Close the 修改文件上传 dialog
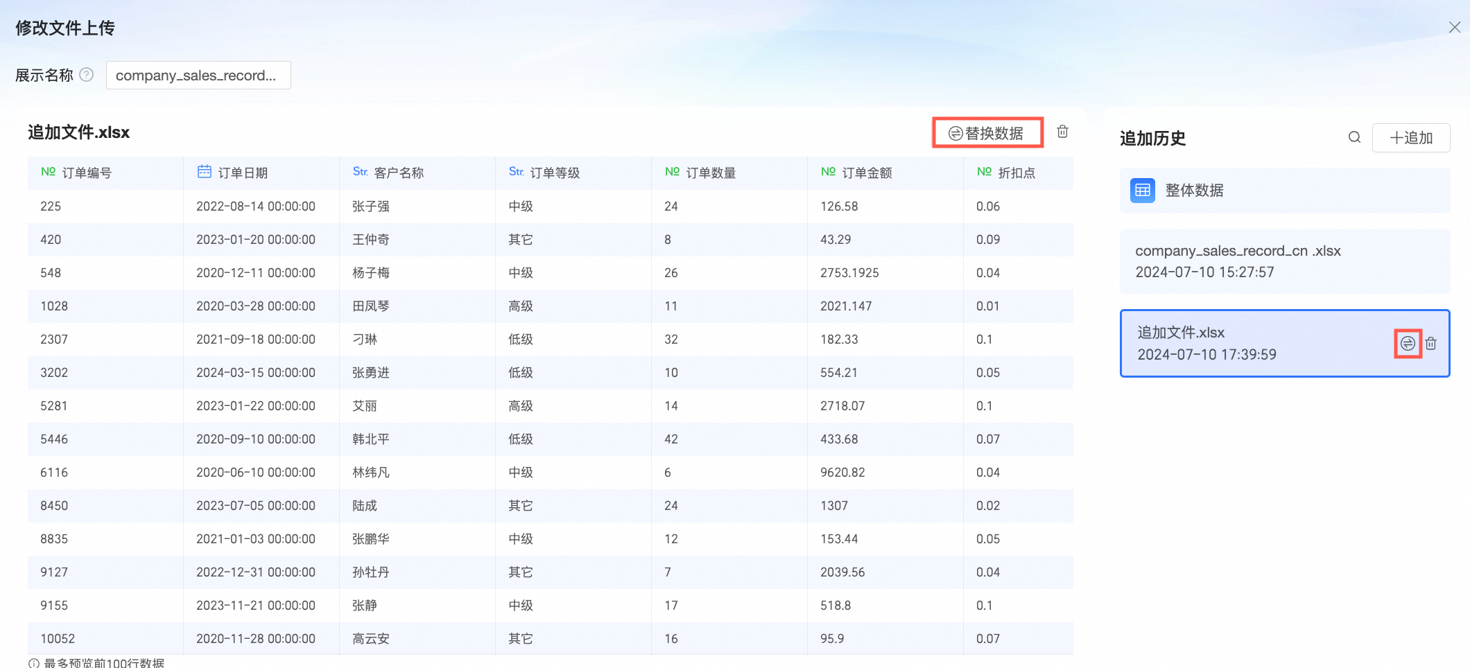Image resolution: width=1470 pixels, height=668 pixels. click(1455, 27)
